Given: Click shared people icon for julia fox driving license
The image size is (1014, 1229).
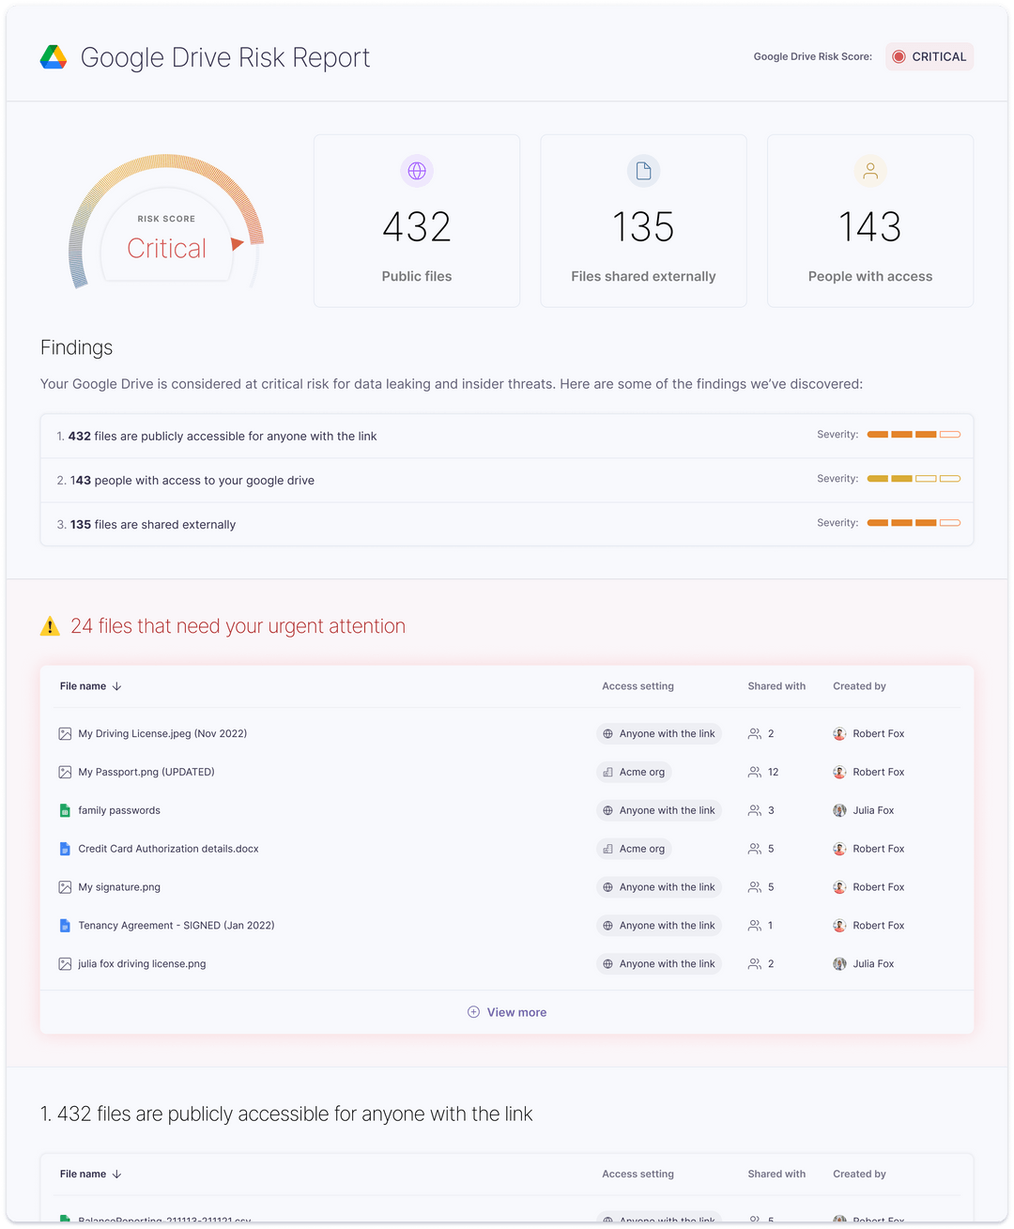Looking at the screenshot, I should click(x=754, y=964).
